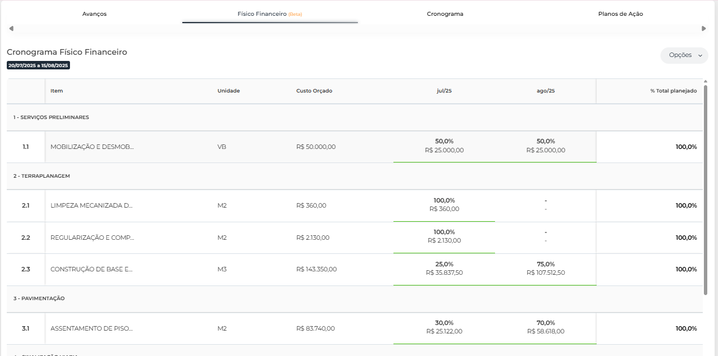This screenshot has height=356, width=718.
Task: Collapse the 1 - SERVIÇOS PRELIMINARES section
Action: pos(51,117)
